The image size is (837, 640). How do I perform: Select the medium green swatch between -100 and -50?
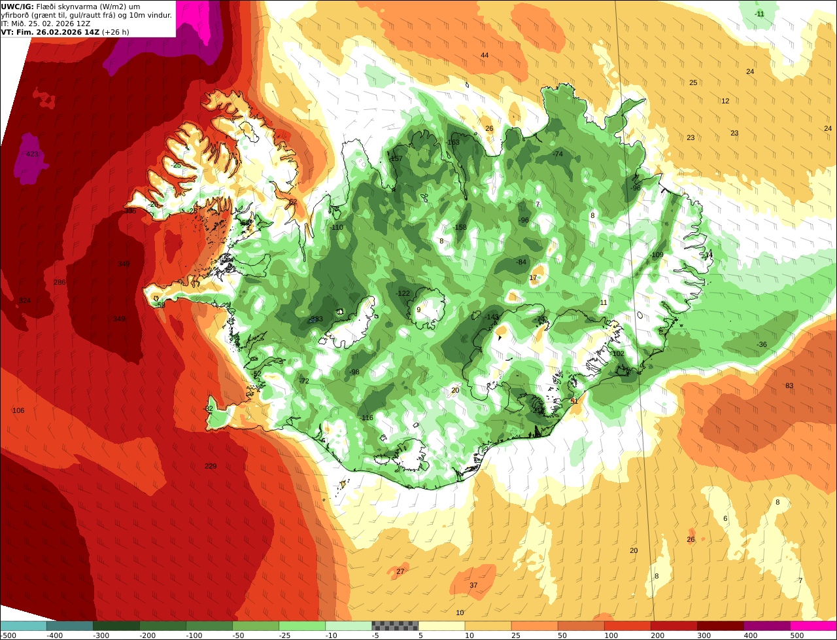pyautogui.click(x=209, y=626)
